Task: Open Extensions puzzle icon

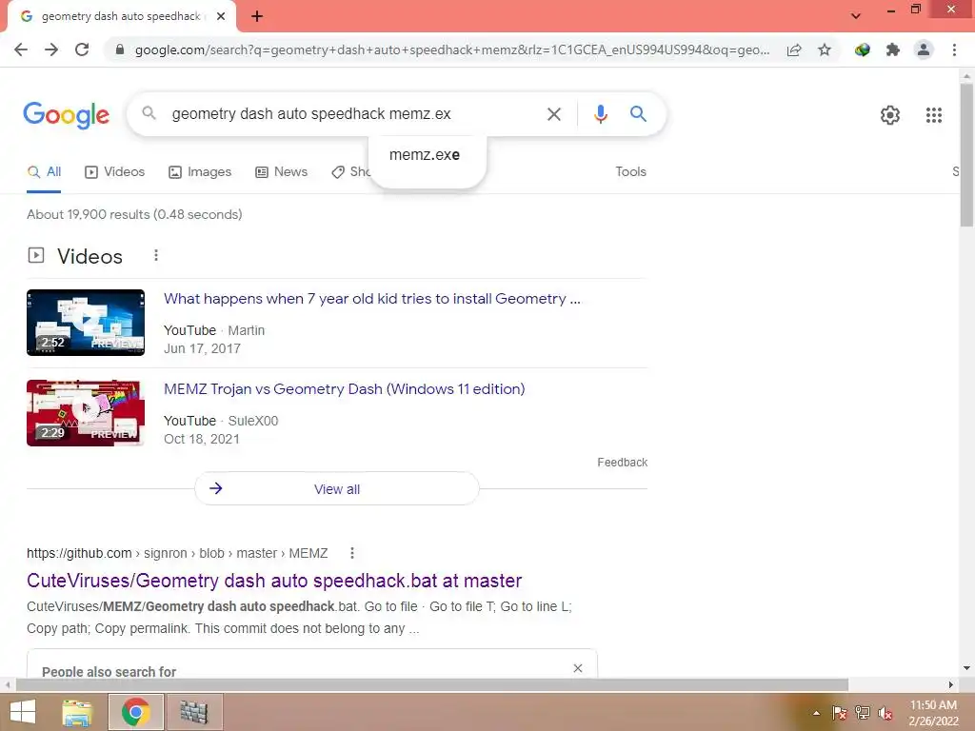Action: pyautogui.click(x=893, y=49)
